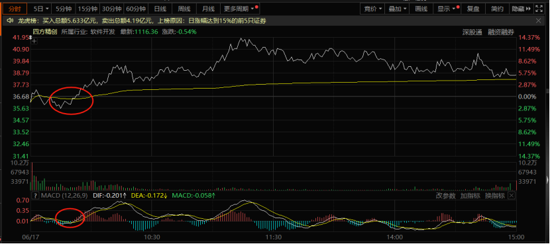Click the 换指标 button

pos(495,196)
